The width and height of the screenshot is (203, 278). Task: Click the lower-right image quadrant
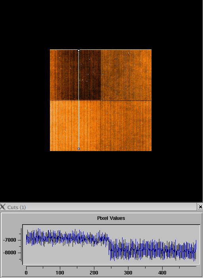(x=126, y=126)
